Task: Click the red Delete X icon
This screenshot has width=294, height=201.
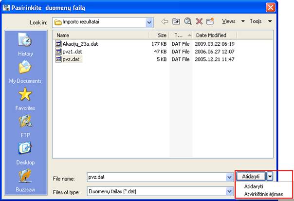Action: tap(199, 22)
